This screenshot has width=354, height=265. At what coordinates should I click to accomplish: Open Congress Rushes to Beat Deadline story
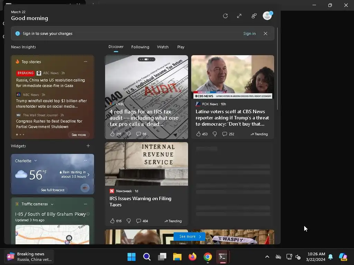click(49, 124)
